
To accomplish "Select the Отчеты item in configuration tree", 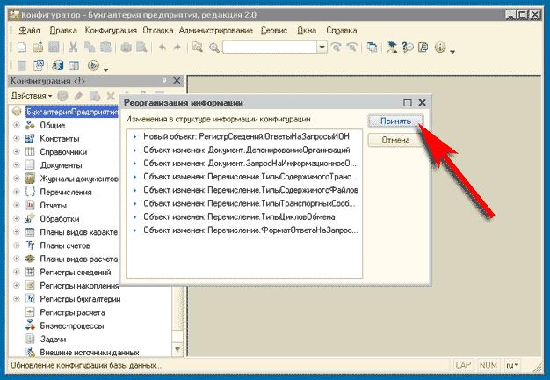I will tap(54, 206).
